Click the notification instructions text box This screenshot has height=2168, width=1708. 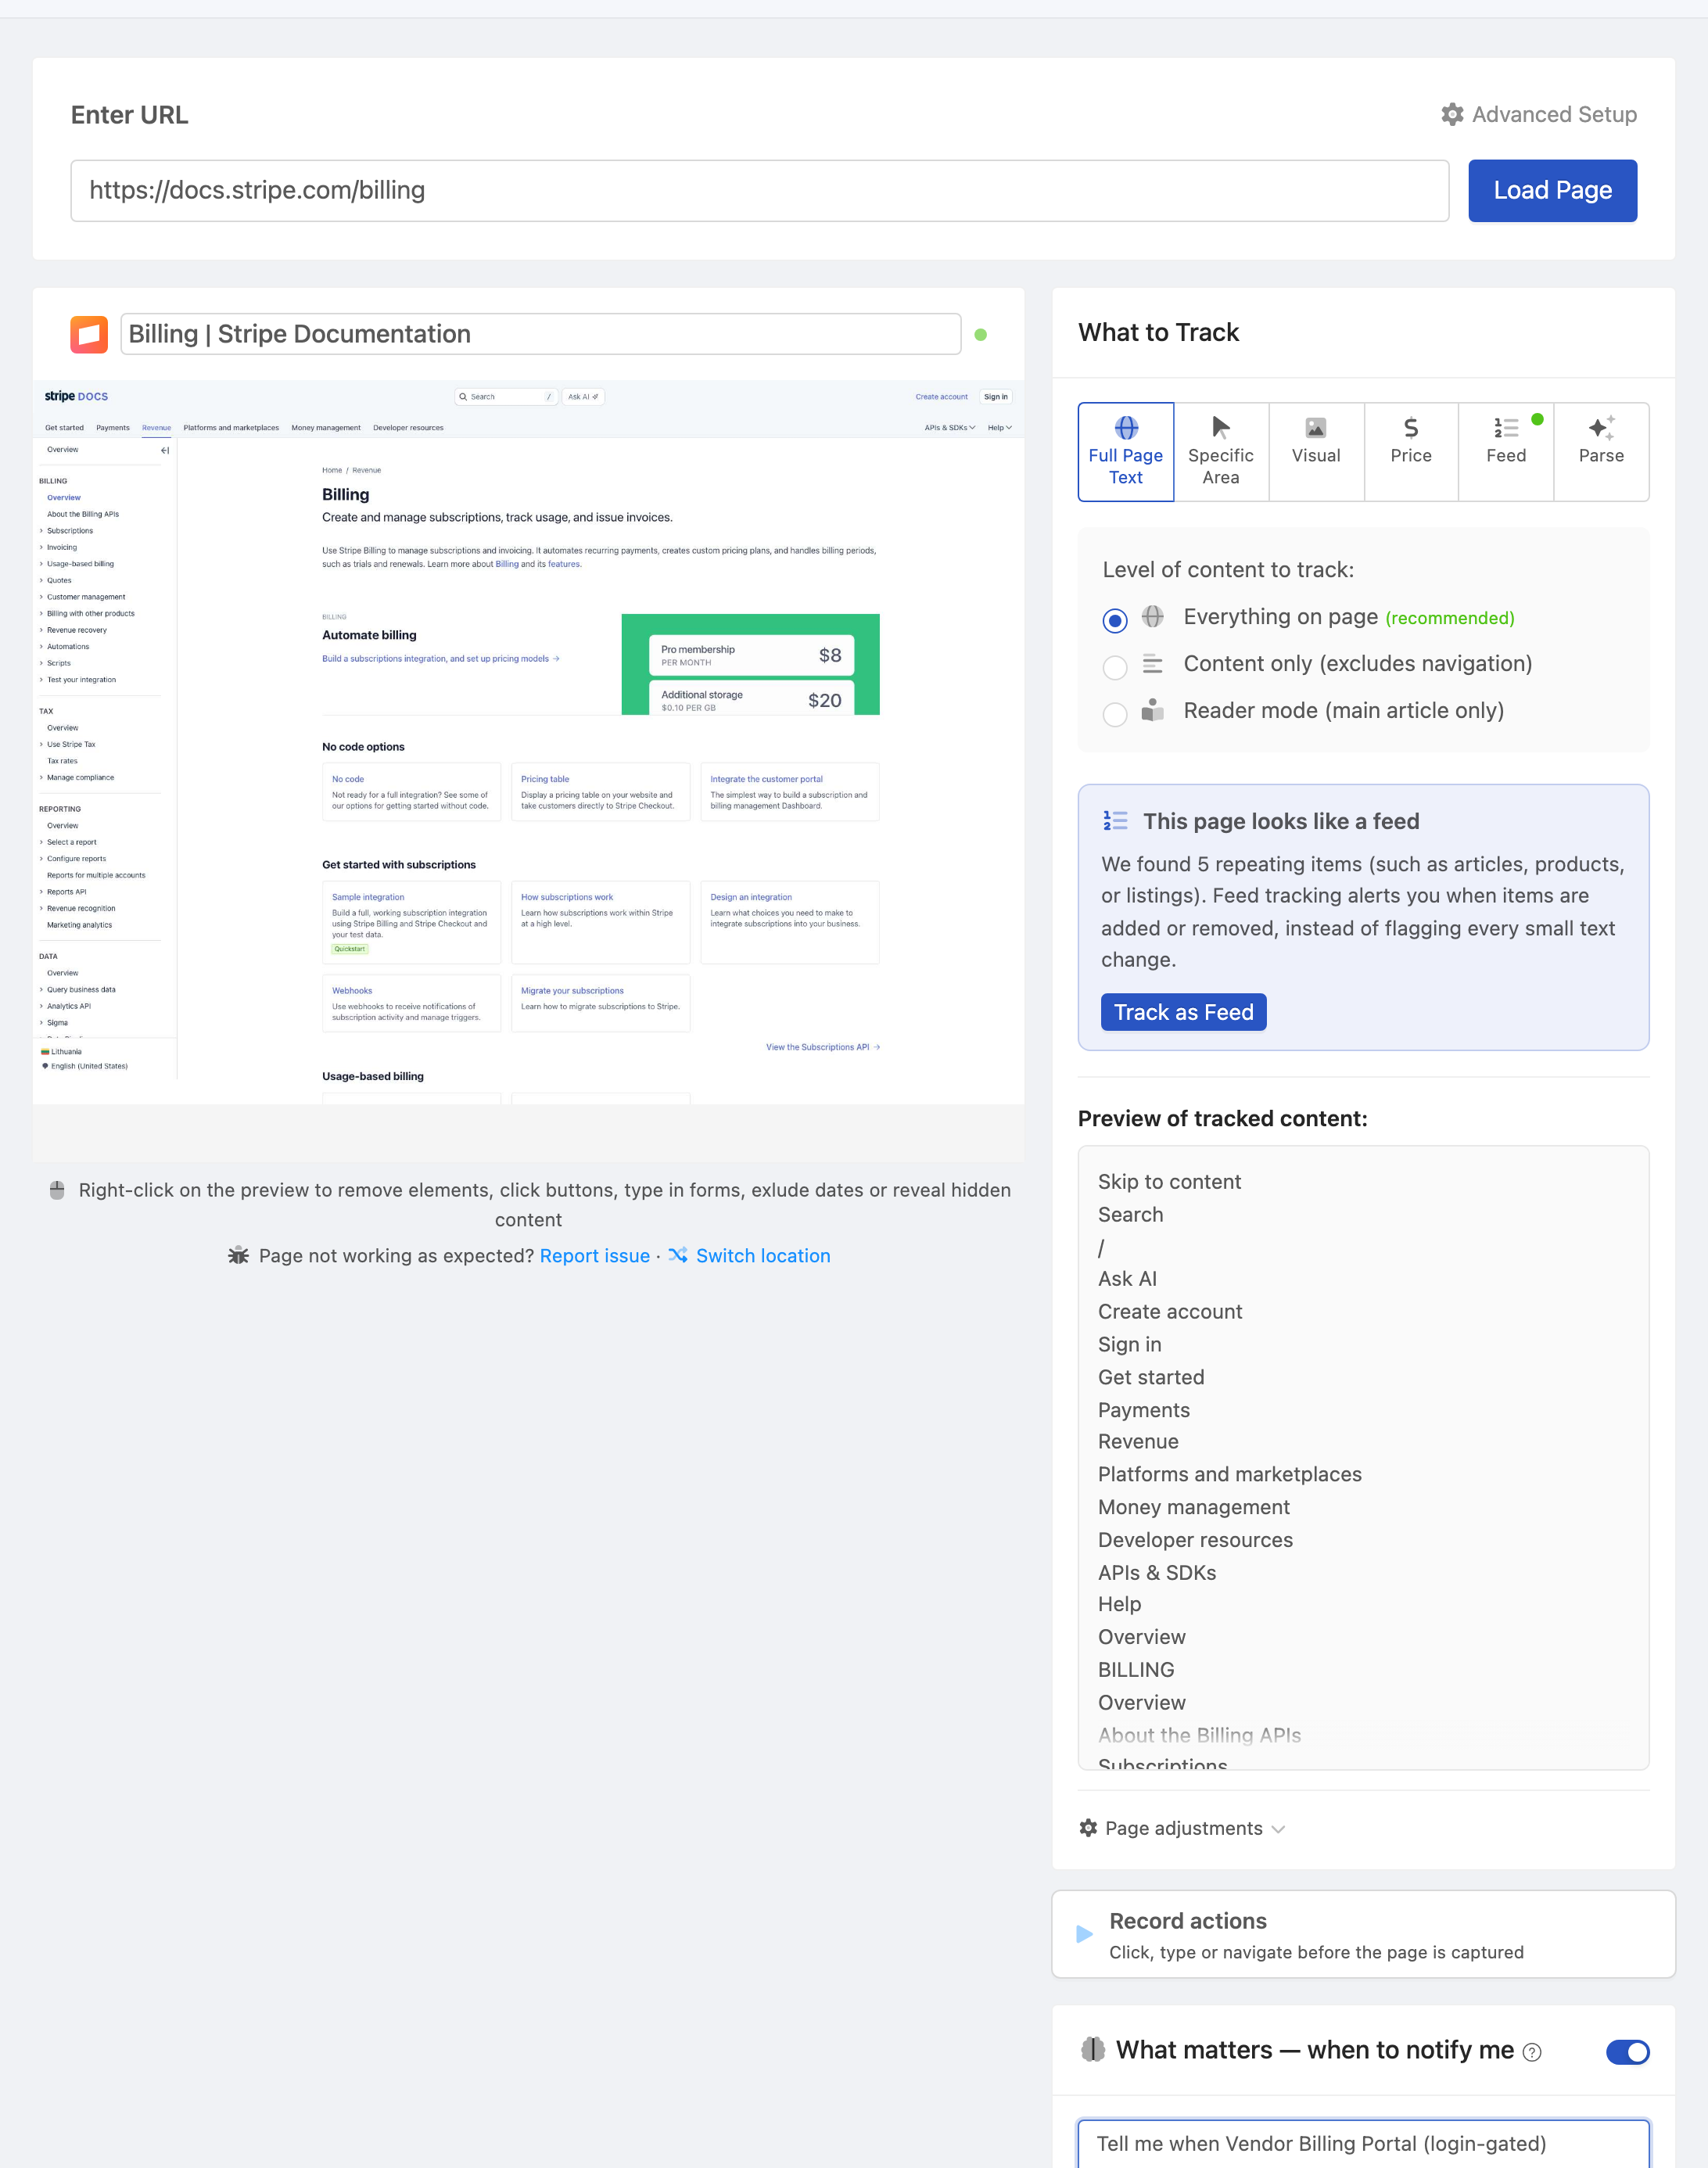tap(1363, 2143)
